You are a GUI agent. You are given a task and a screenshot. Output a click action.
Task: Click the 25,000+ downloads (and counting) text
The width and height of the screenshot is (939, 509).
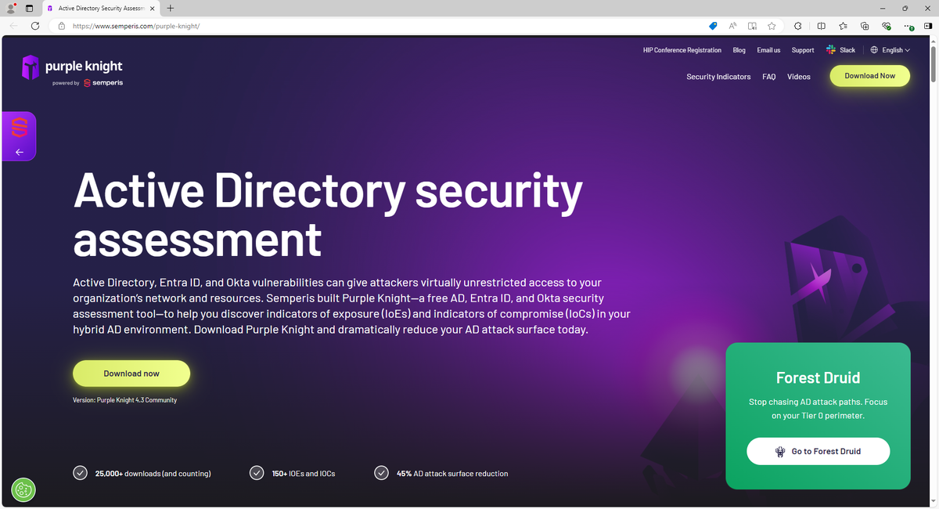click(153, 474)
